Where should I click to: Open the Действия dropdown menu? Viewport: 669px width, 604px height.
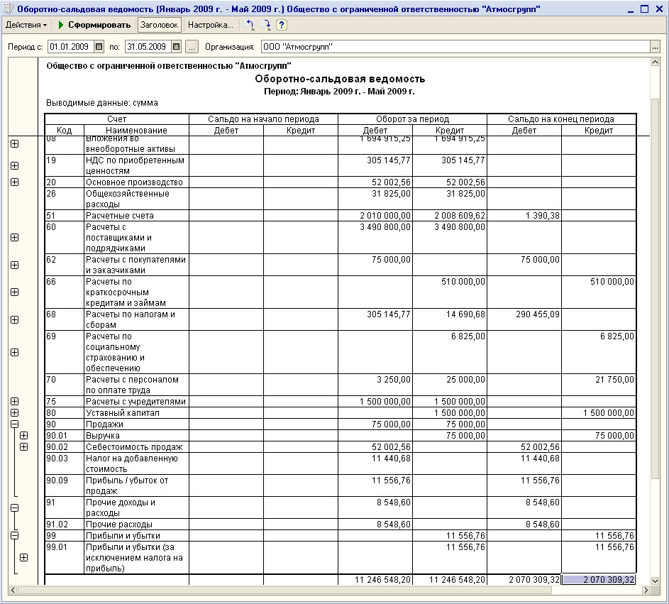(26, 25)
